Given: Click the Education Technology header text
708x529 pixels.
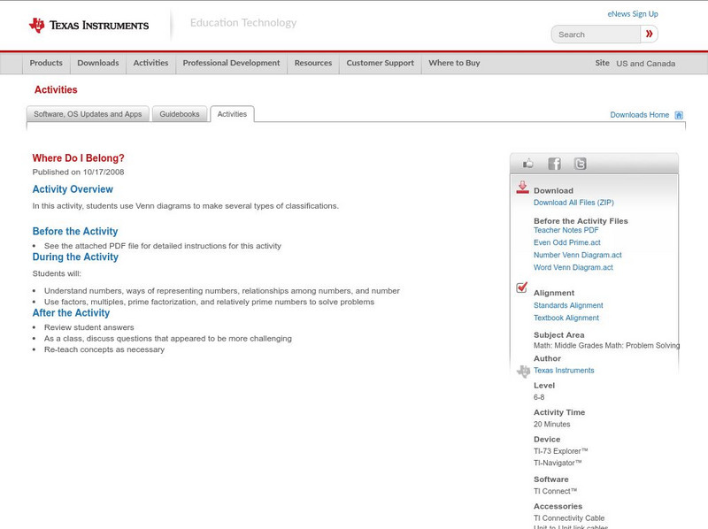Looking at the screenshot, I should pos(243,23).
